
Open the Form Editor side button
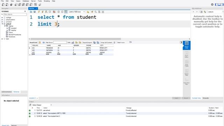187,55
